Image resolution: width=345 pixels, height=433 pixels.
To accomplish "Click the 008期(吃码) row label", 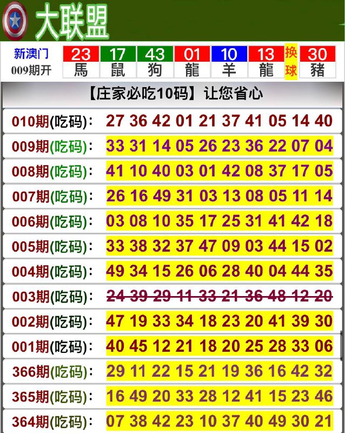I will (x=52, y=172).
